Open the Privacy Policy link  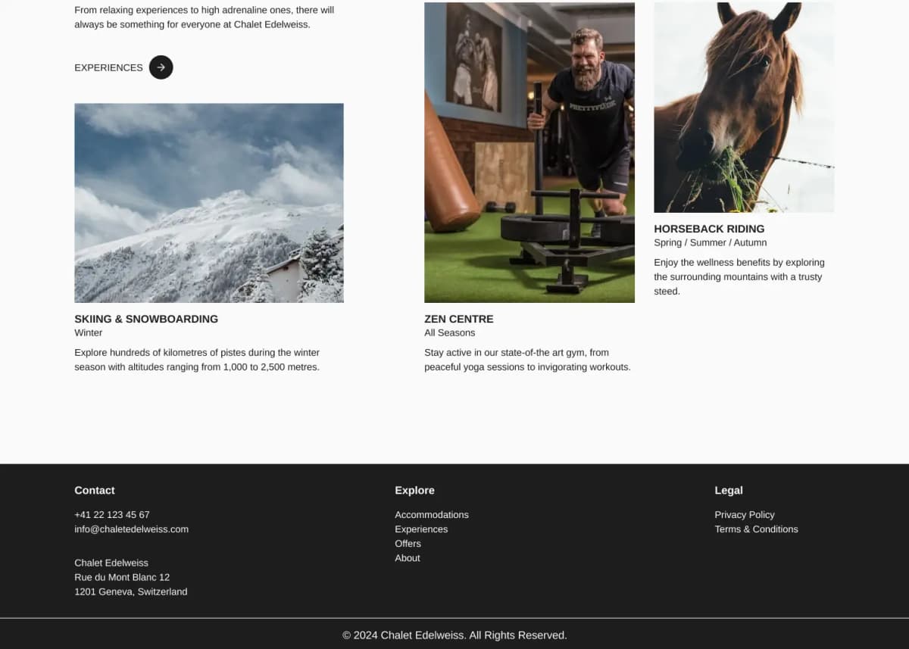(745, 514)
